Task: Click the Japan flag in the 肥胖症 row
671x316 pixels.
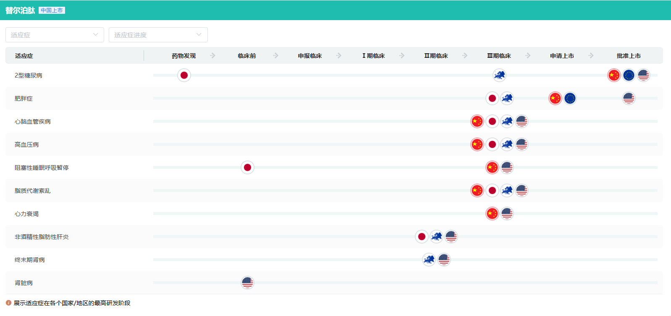Action: tap(492, 98)
